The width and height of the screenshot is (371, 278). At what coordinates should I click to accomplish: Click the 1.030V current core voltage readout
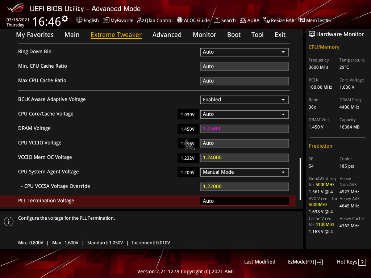pos(188,115)
